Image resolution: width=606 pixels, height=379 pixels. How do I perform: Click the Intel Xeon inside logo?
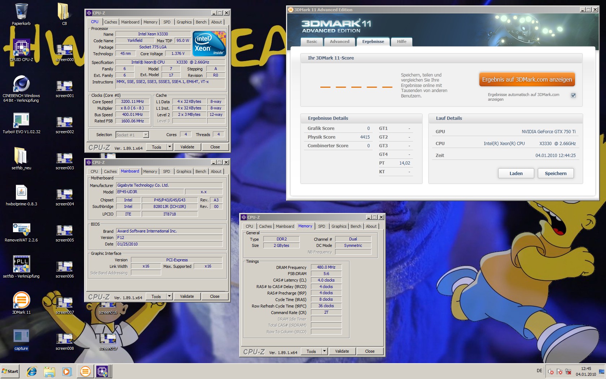210,44
